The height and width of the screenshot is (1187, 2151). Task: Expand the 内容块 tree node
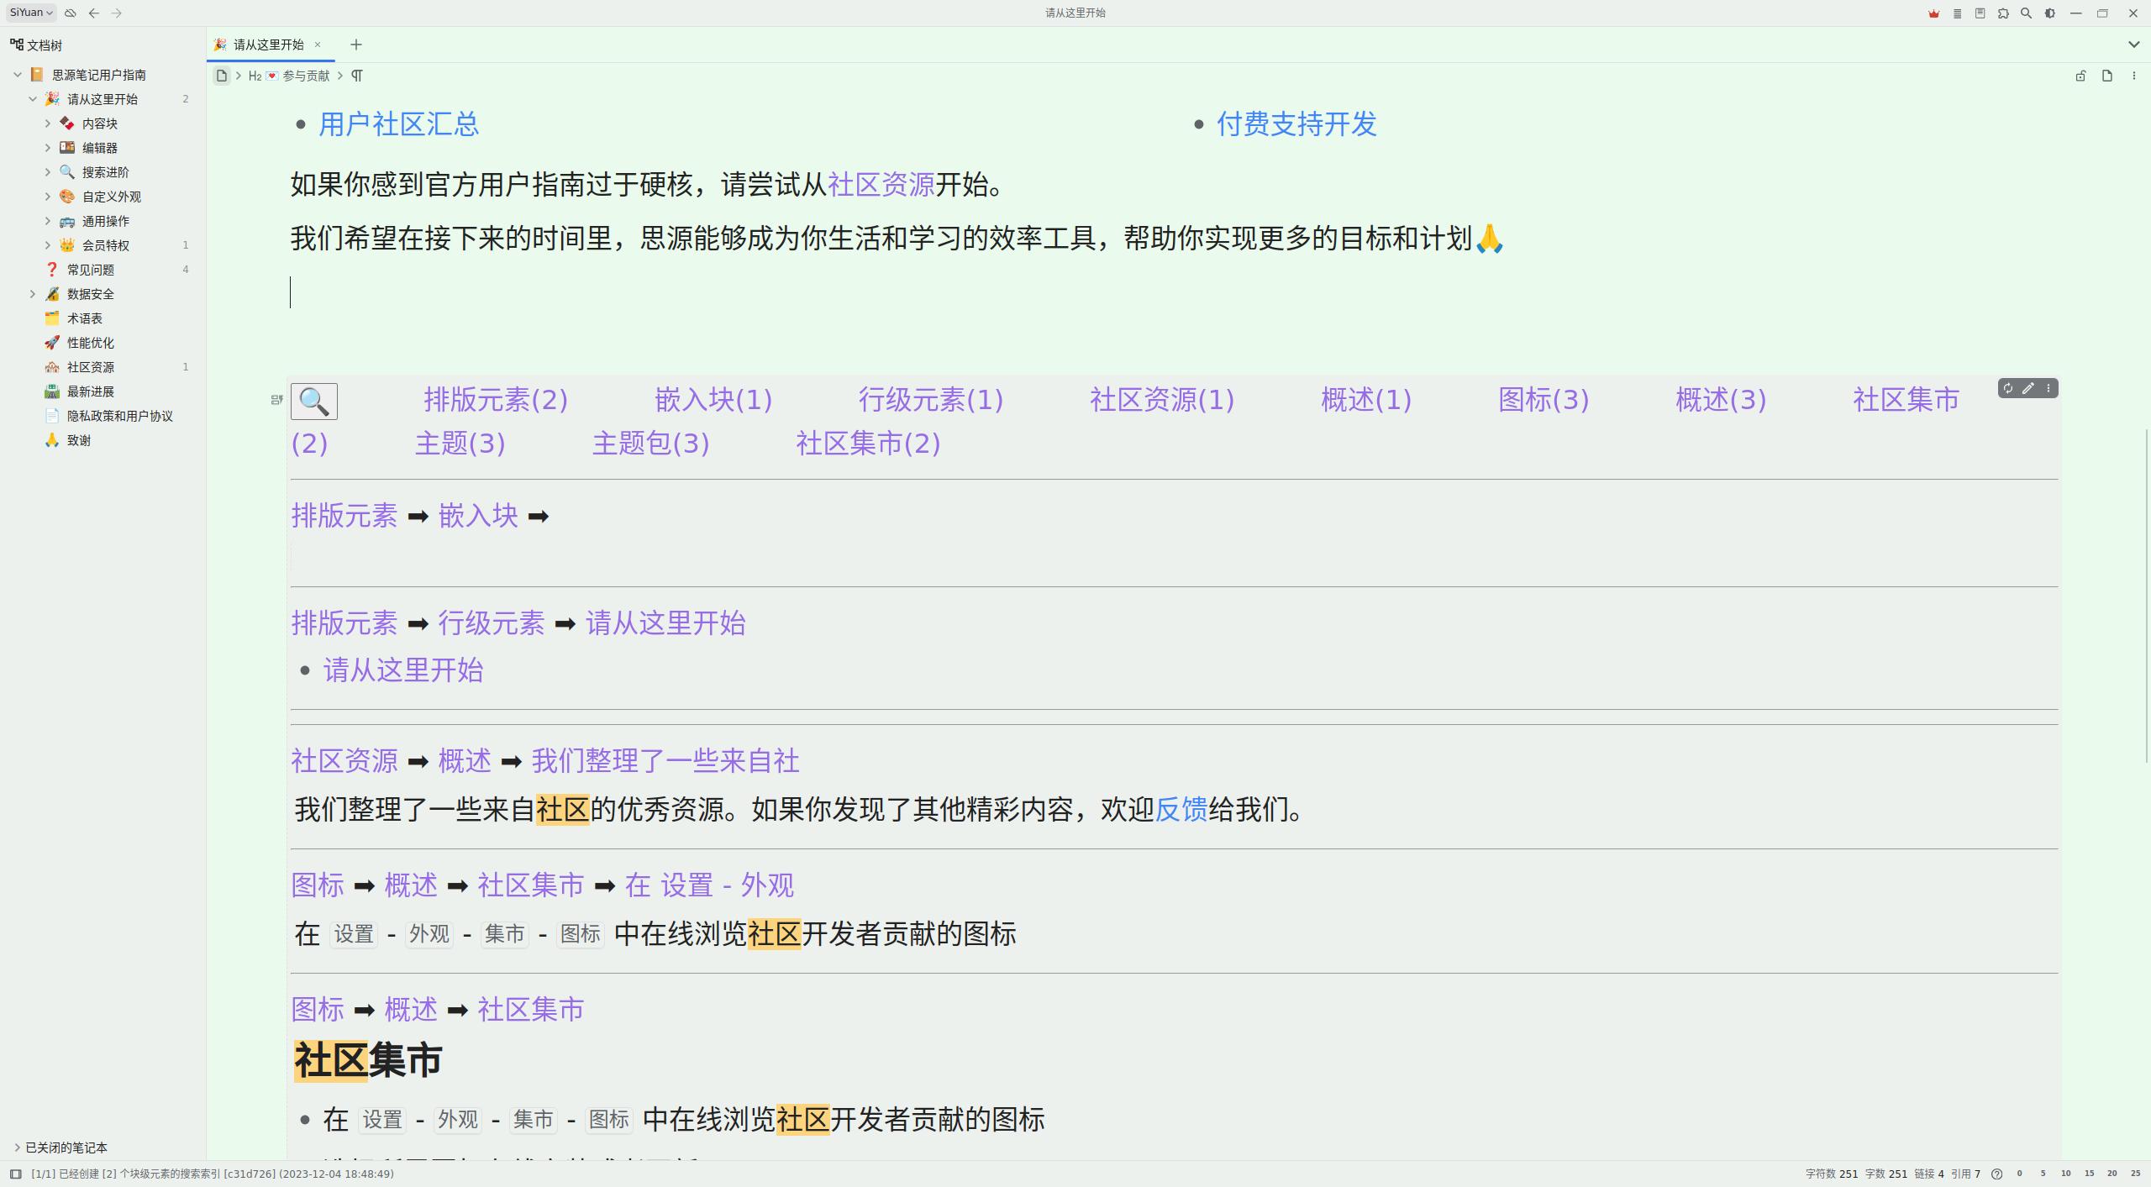tap(48, 123)
